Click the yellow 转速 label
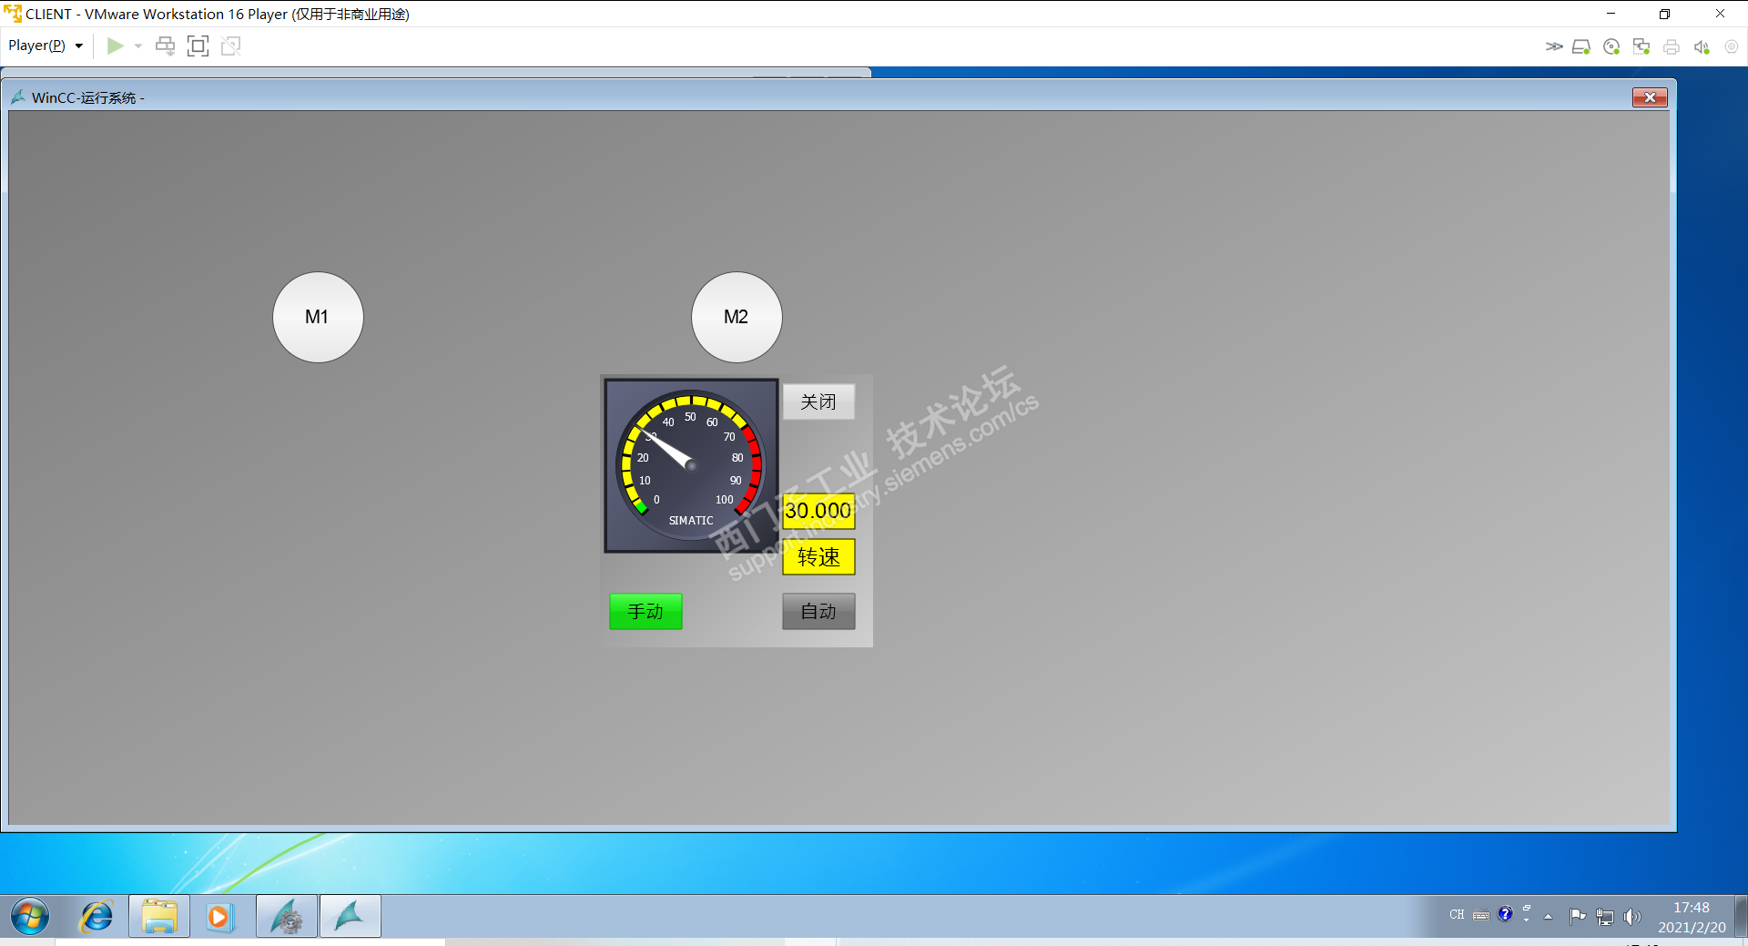This screenshot has height=946, width=1748. 818,556
